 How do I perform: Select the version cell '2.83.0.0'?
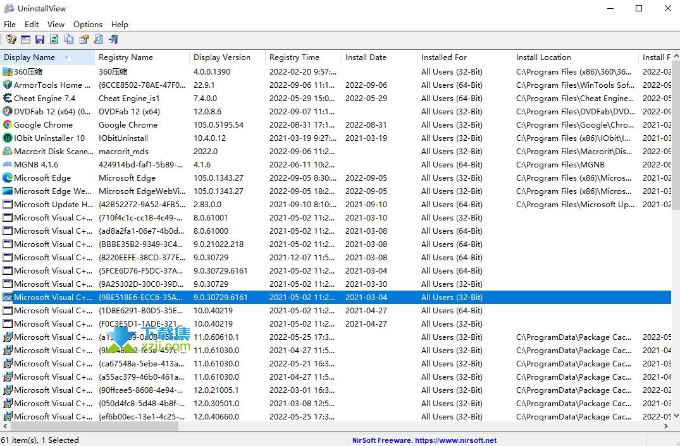[207, 205]
